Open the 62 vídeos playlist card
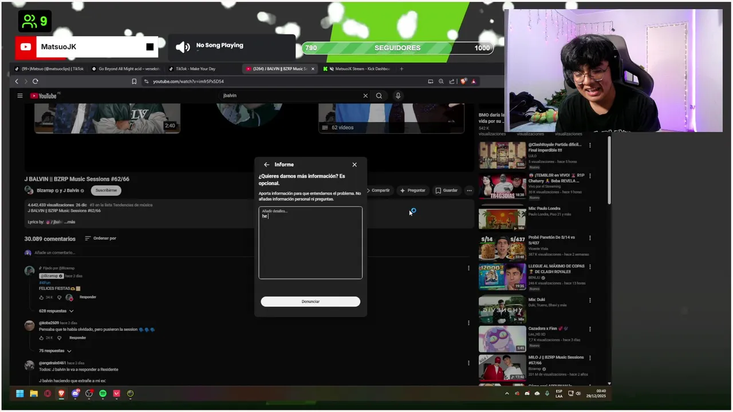Viewport: 733px width, 412px height. pos(391,118)
